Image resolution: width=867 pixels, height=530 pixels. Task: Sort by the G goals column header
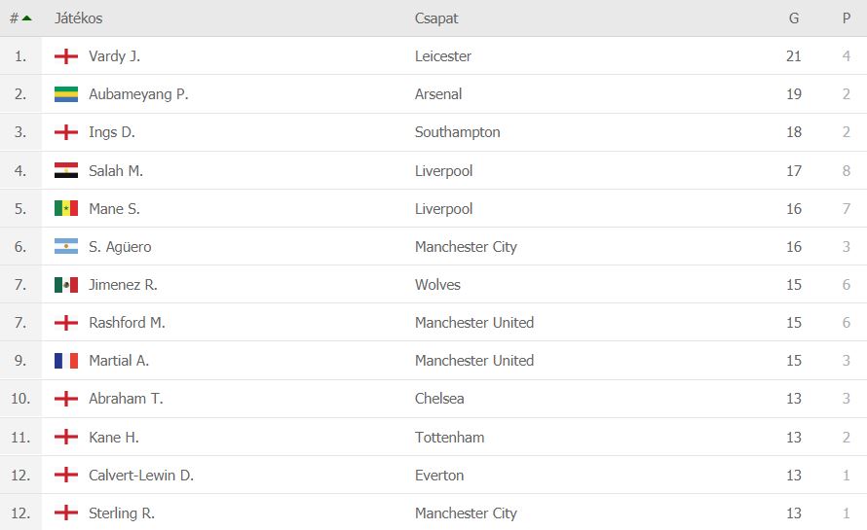[x=794, y=18]
